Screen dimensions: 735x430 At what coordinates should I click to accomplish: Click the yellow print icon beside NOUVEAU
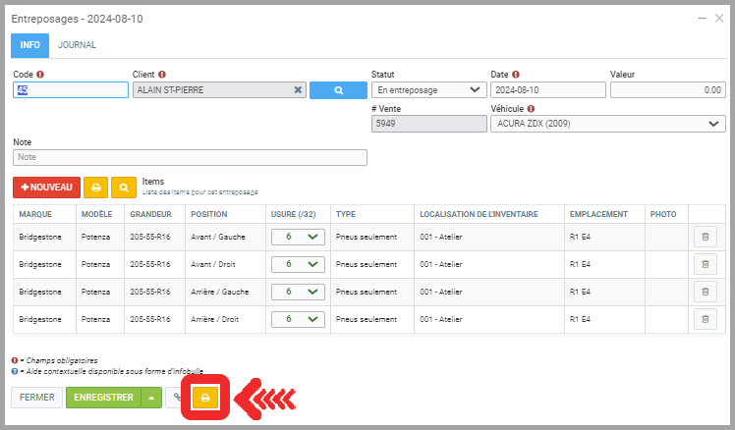point(95,187)
